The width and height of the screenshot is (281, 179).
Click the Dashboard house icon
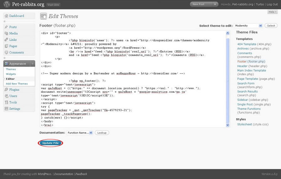pos(6,16)
